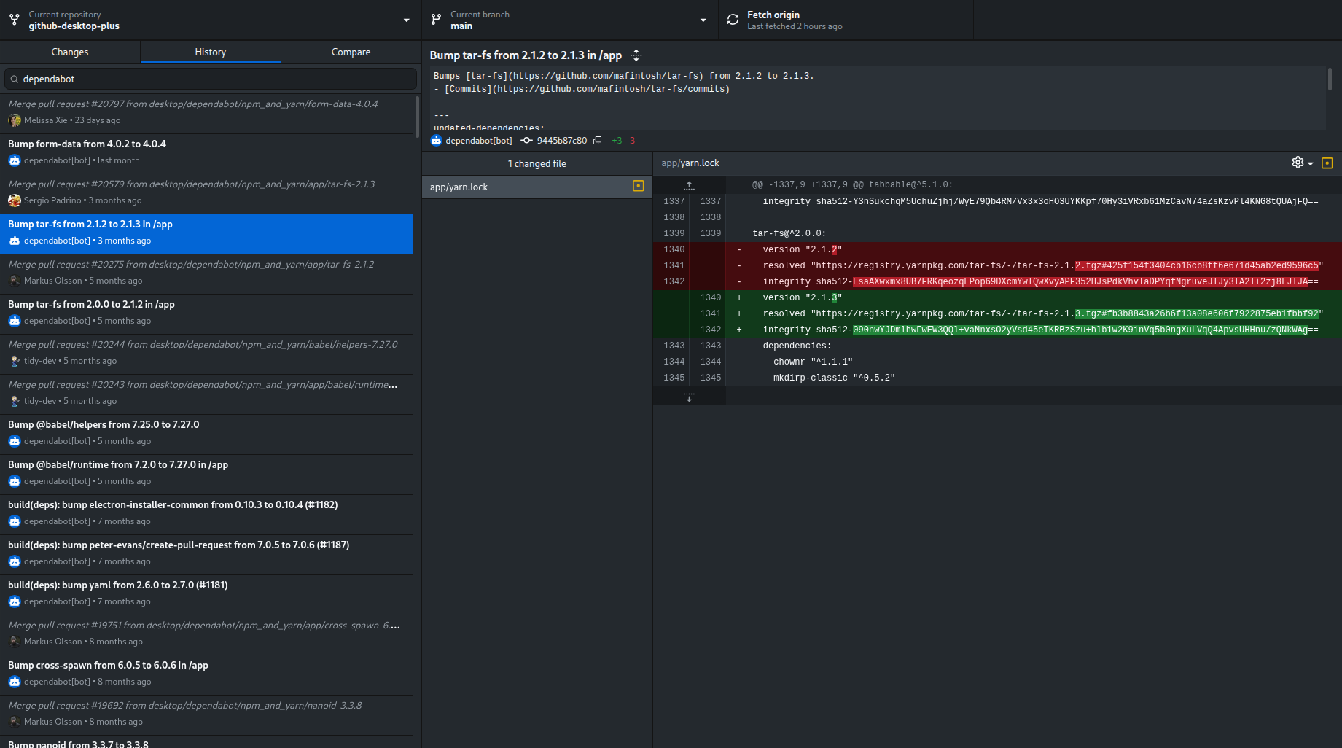Click the dependabot avatar beside commit SHA
Image resolution: width=1342 pixels, height=748 pixels.
point(437,141)
